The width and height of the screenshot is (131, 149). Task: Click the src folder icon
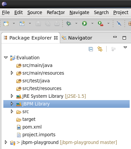click(x=19, y=112)
